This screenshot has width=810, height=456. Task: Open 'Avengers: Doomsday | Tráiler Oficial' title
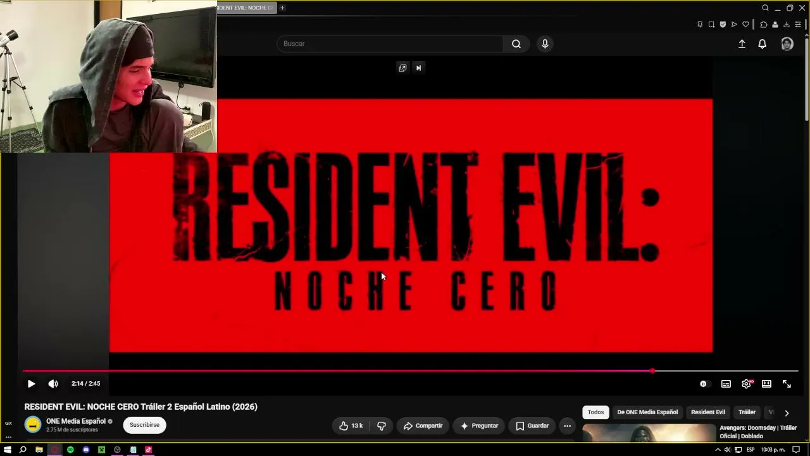758,432
